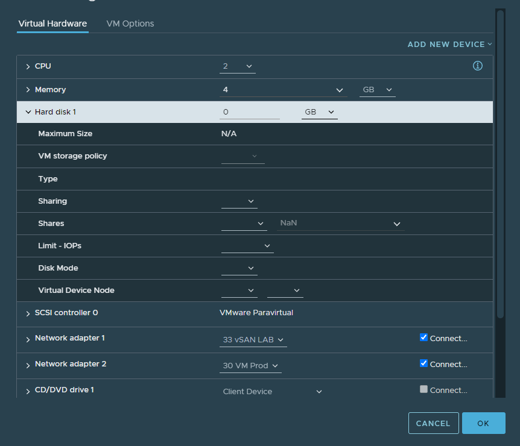Open the VM storage policy dropdown
520x446 pixels.
(243, 156)
